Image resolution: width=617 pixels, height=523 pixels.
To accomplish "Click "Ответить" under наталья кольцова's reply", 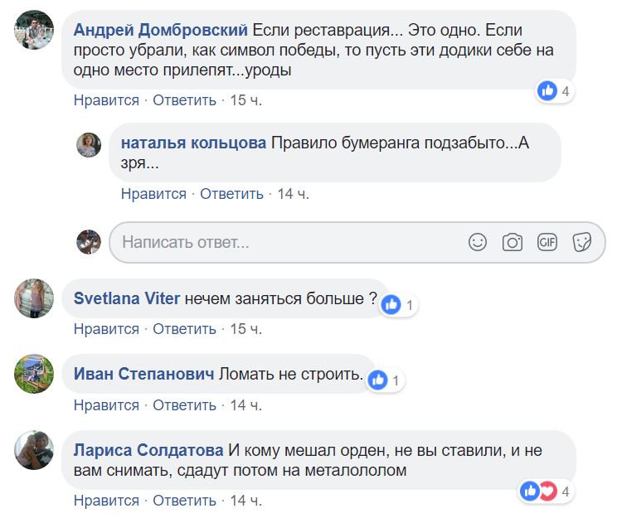I will click(231, 194).
